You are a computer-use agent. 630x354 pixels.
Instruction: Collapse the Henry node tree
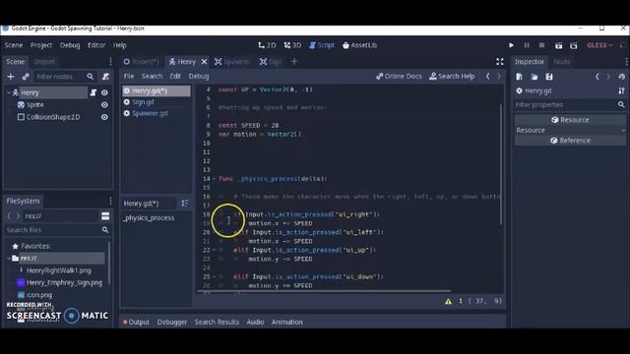pos(9,92)
